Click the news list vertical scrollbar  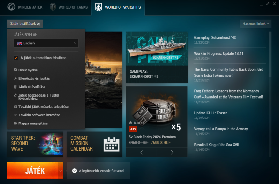pyautogui.click(x=270, y=54)
